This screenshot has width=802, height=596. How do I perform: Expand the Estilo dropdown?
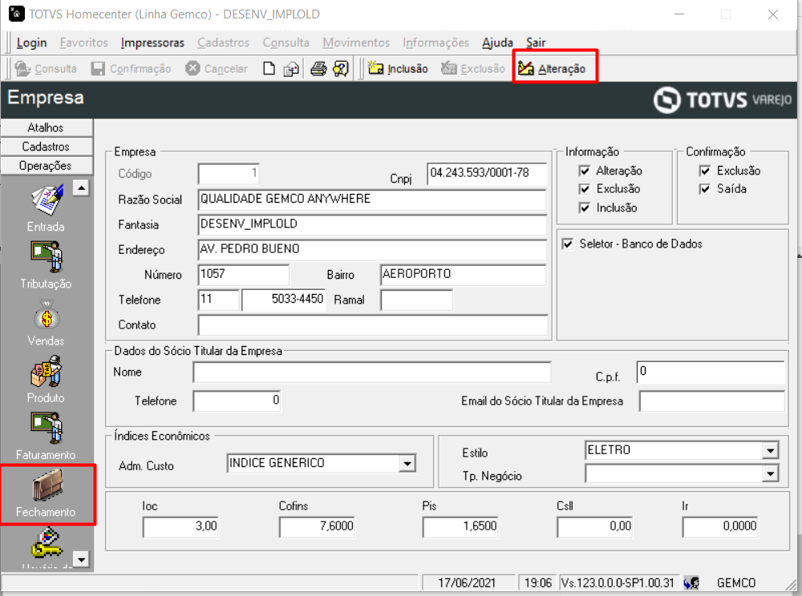pyautogui.click(x=770, y=450)
